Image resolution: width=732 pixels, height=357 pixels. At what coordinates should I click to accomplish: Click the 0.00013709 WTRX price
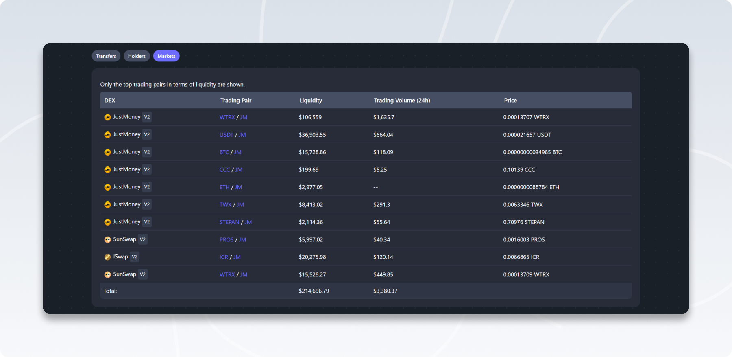526,275
